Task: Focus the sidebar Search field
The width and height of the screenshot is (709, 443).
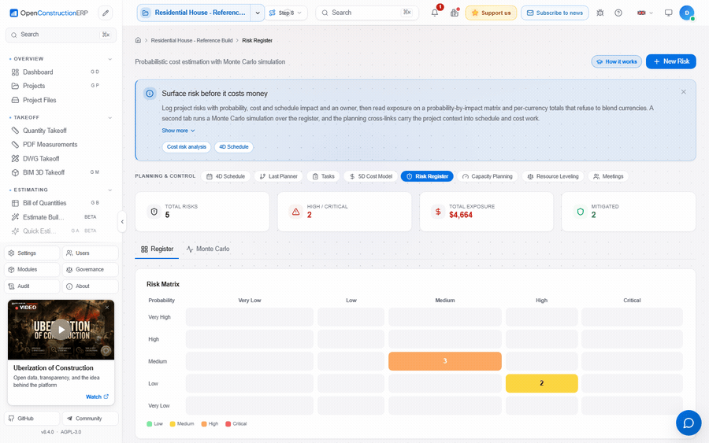Action: click(61, 35)
